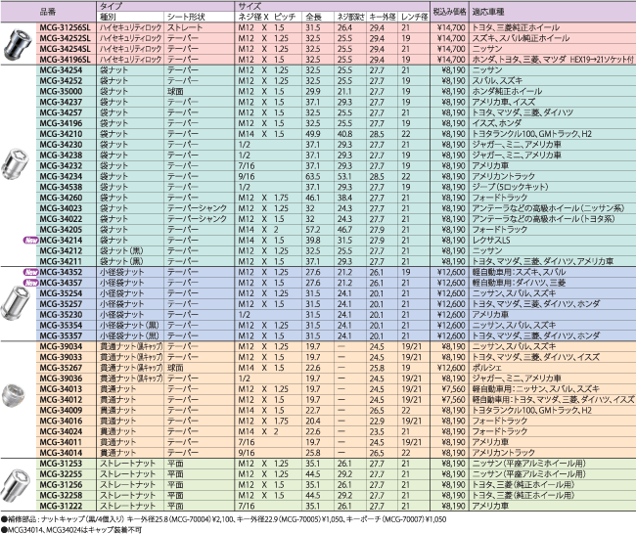Select the ¥12,600 price for MCG-35267
The image size is (636, 534).
pyautogui.click(x=451, y=368)
